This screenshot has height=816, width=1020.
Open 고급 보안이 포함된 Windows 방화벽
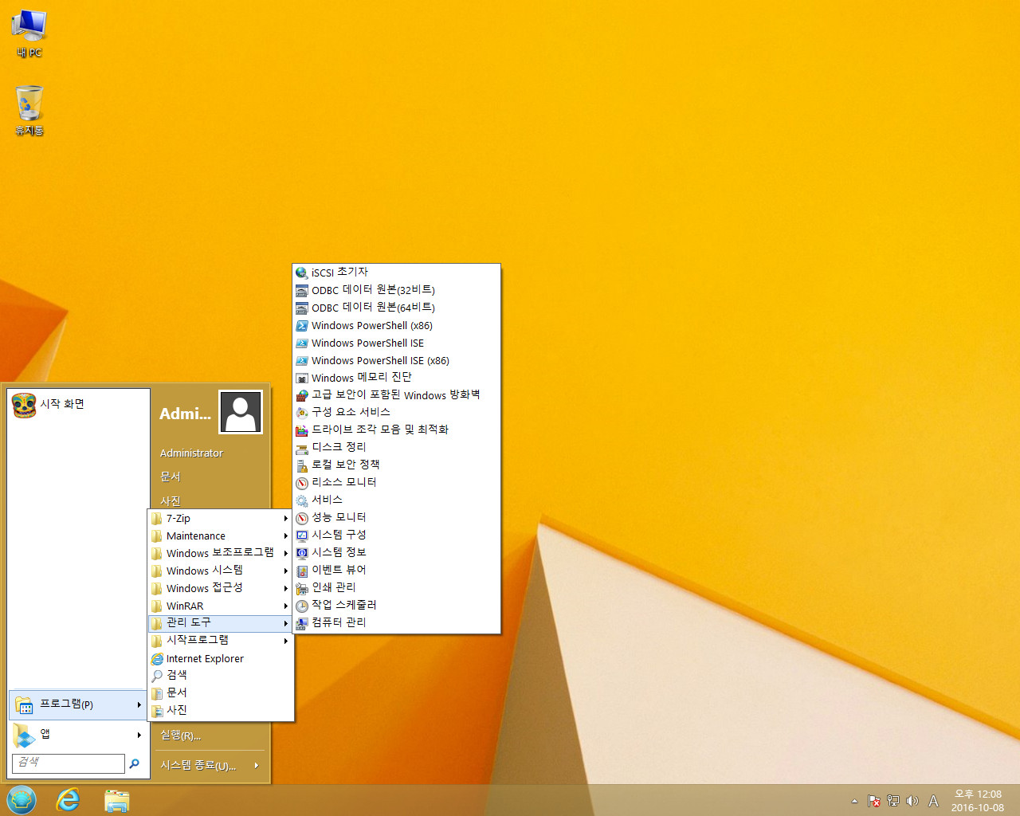[x=396, y=395]
